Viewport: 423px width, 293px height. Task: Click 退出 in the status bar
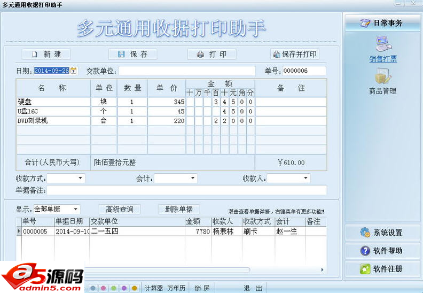(x=253, y=288)
